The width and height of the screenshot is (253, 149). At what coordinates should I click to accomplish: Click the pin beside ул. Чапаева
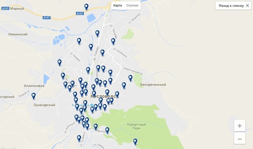pos(113,41)
